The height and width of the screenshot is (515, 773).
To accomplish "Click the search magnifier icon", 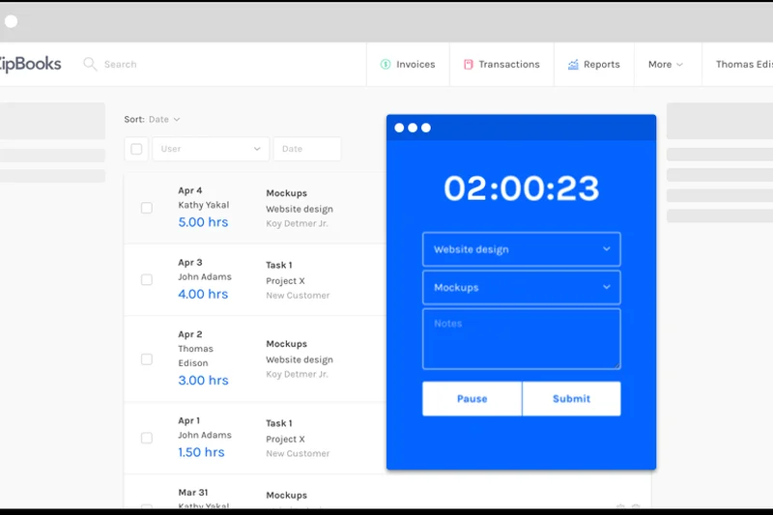I will tap(90, 64).
